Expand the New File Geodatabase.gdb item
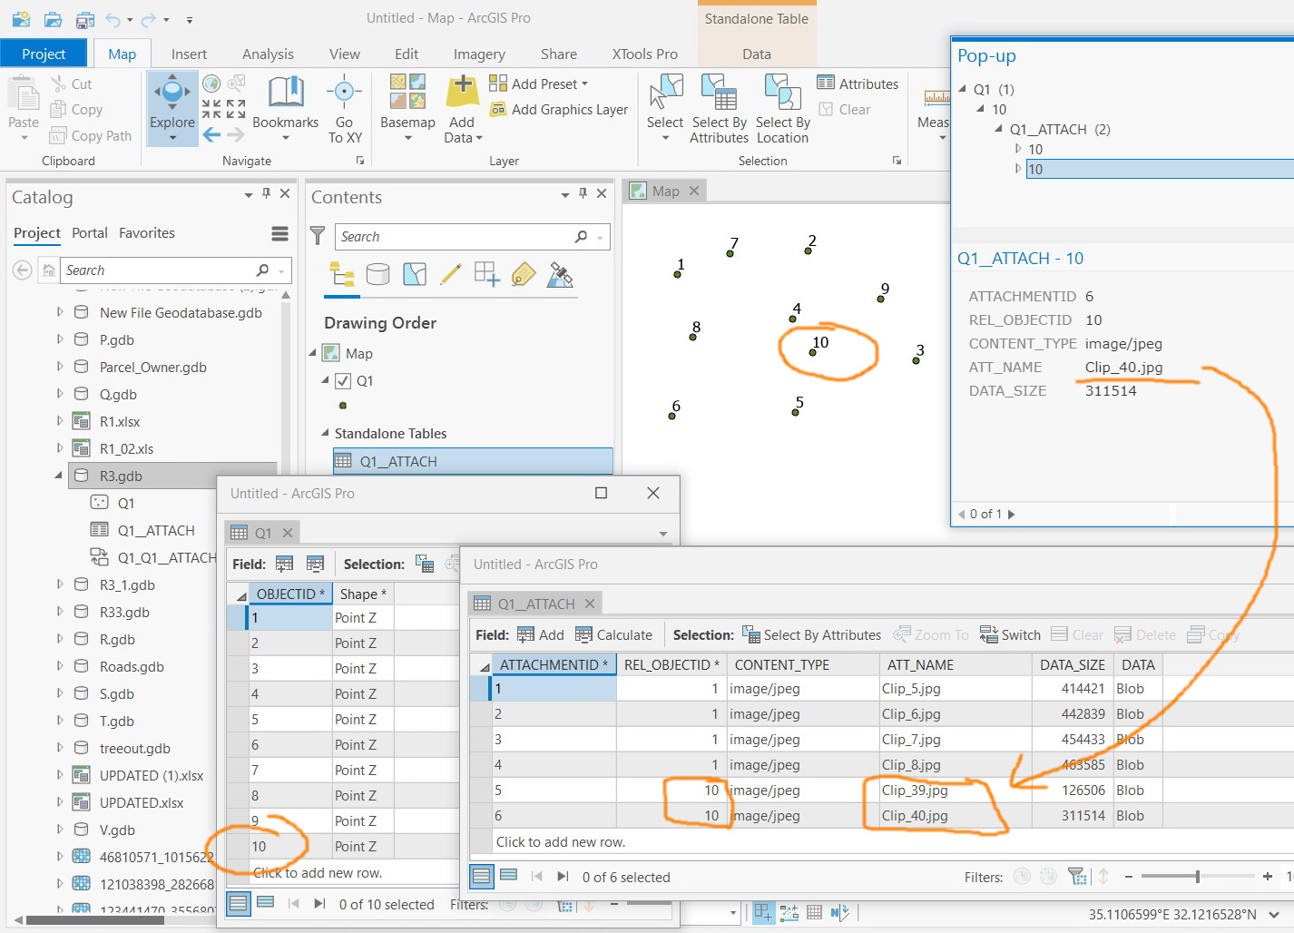The image size is (1294, 933). (x=60, y=312)
